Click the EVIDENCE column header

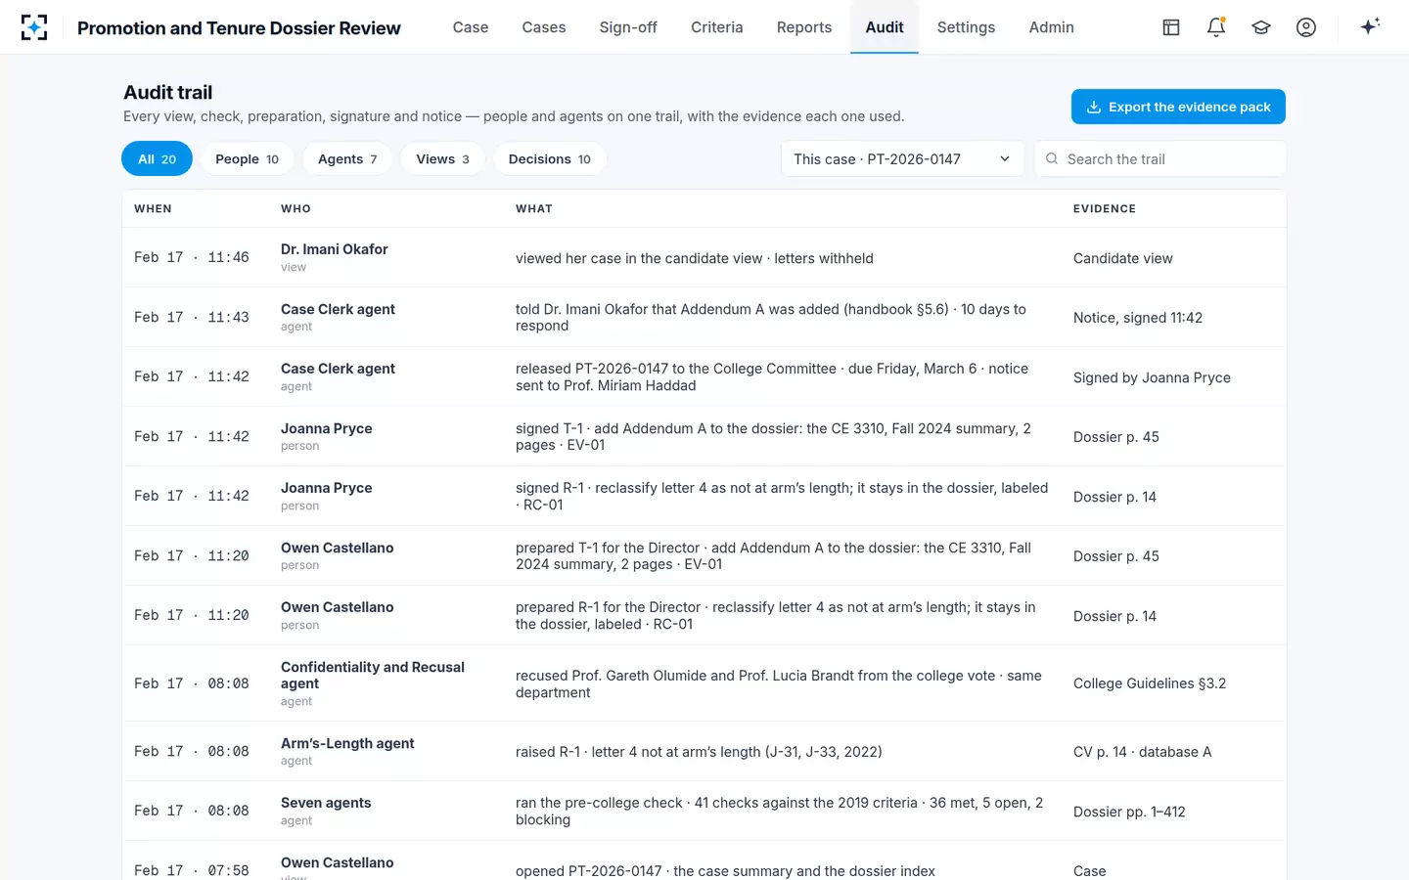pyautogui.click(x=1105, y=208)
